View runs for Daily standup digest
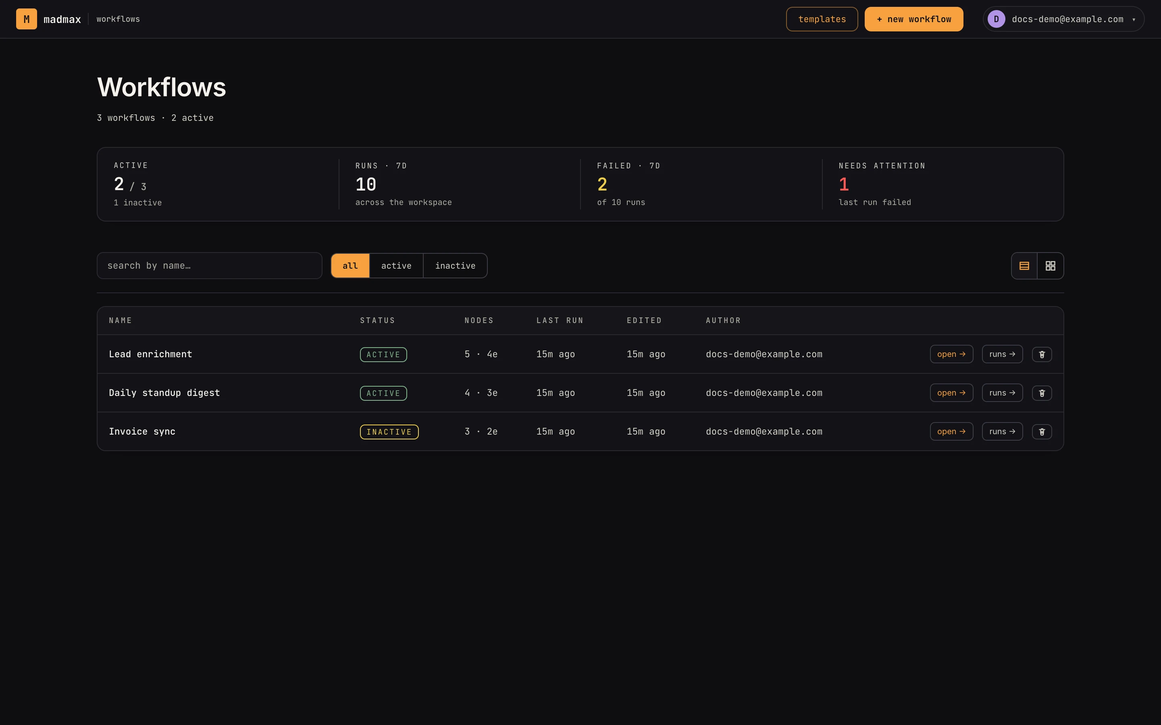This screenshot has width=1161, height=725. point(1002,393)
